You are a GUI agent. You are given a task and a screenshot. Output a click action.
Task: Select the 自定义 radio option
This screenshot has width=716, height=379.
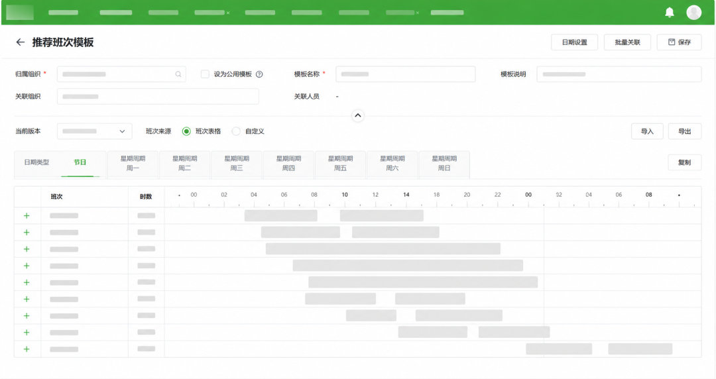click(x=236, y=131)
